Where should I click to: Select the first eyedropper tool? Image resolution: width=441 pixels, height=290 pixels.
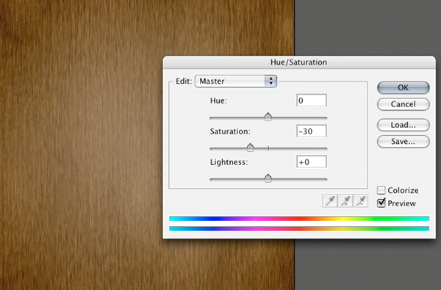pyautogui.click(x=329, y=201)
